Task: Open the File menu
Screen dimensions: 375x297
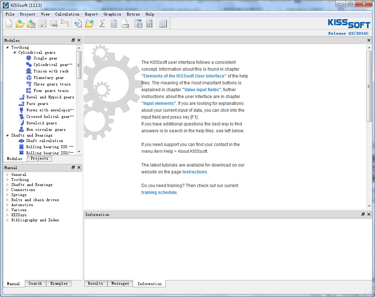Action: [10, 14]
